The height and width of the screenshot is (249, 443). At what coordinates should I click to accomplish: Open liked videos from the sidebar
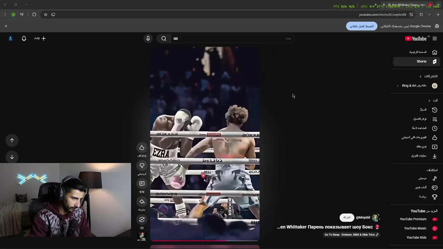click(x=417, y=138)
